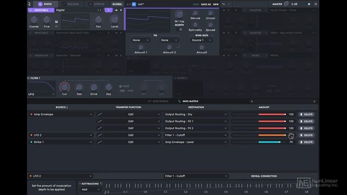Adjust the WT Pos knob
Screen dimensions: 347x195
(x=179, y=15)
